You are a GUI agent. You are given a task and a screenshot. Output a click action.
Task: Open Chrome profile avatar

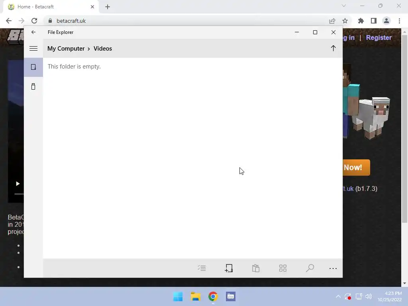(x=386, y=21)
